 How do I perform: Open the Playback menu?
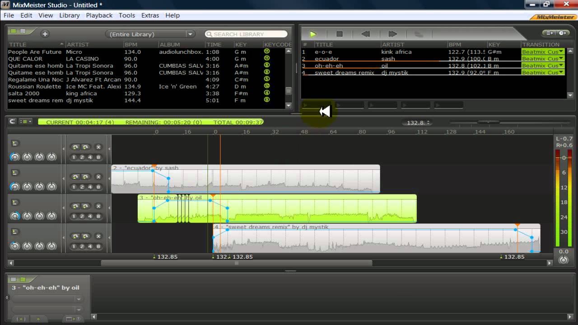(x=99, y=15)
